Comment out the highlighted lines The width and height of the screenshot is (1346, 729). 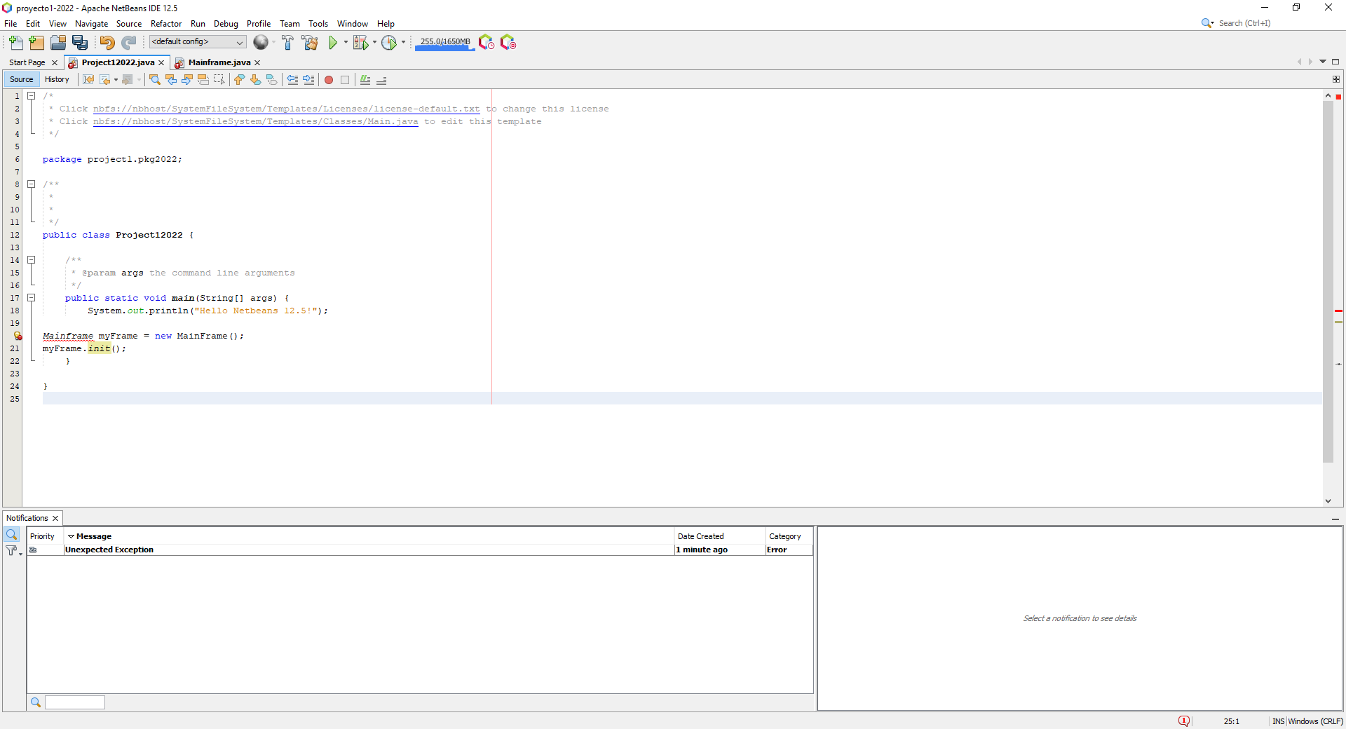tap(364, 80)
